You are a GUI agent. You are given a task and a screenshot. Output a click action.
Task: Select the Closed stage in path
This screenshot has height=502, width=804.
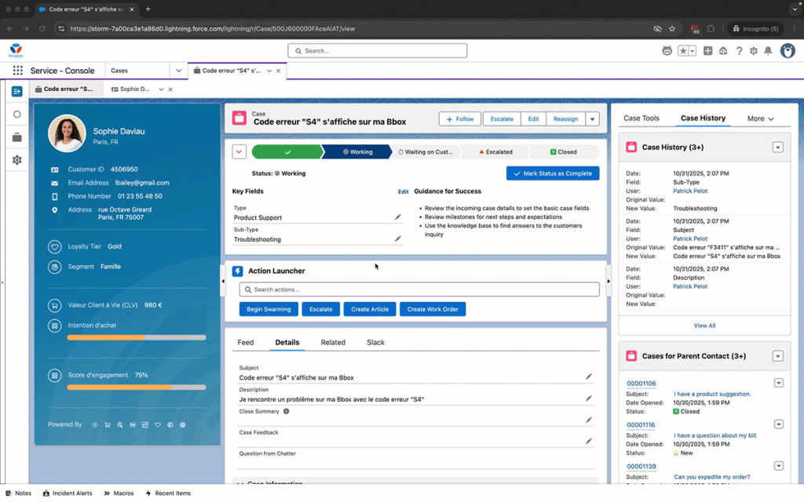click(563, 152)
